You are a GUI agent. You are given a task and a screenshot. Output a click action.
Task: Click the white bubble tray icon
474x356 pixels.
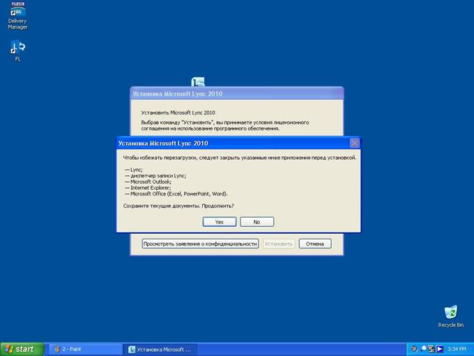(423, 349)
